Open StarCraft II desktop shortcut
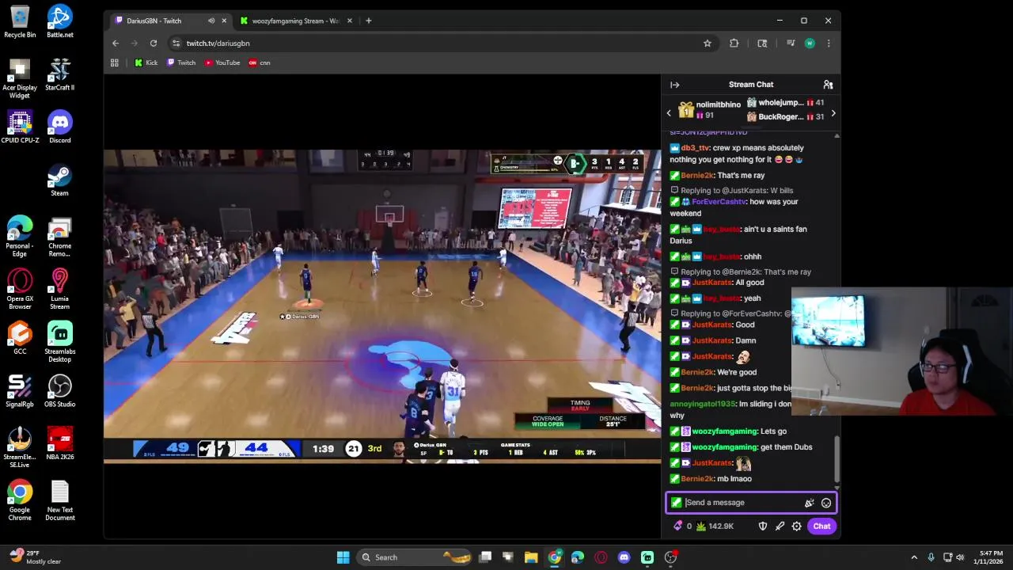The width and height of the screenshot is (1013, 570). pos(59,74)
